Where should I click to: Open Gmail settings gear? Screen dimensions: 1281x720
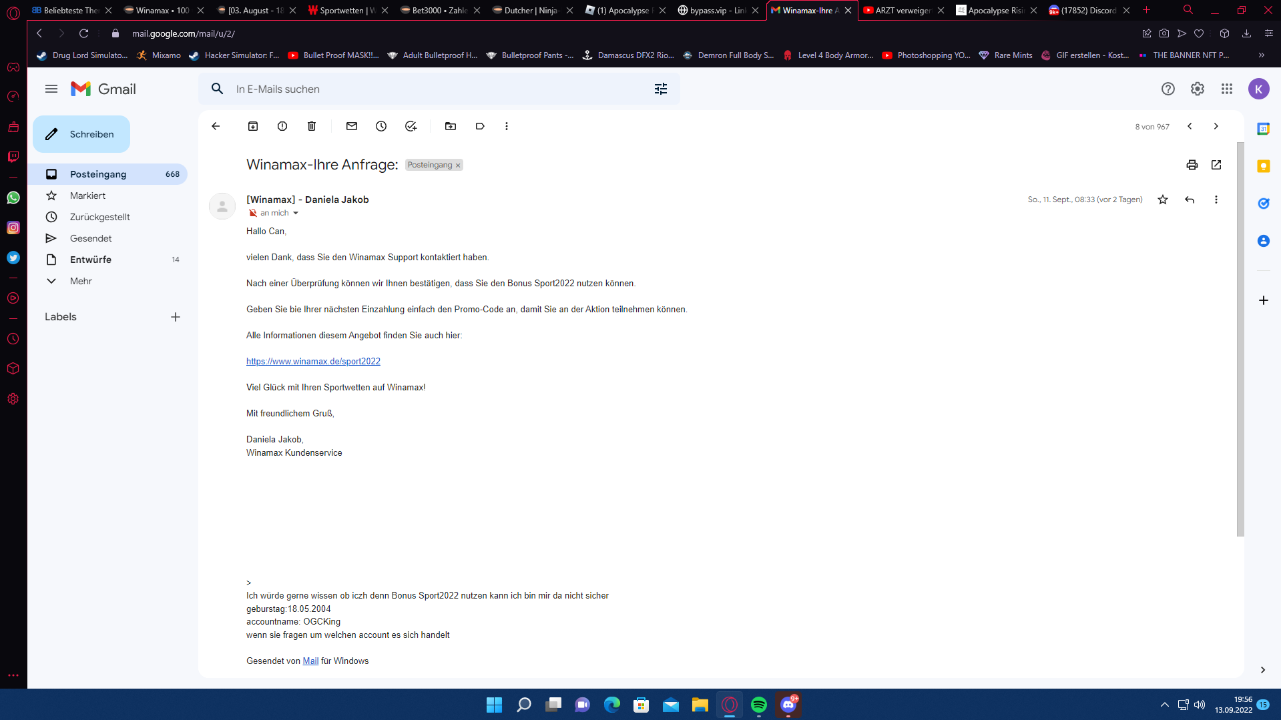coord(1198,89)
